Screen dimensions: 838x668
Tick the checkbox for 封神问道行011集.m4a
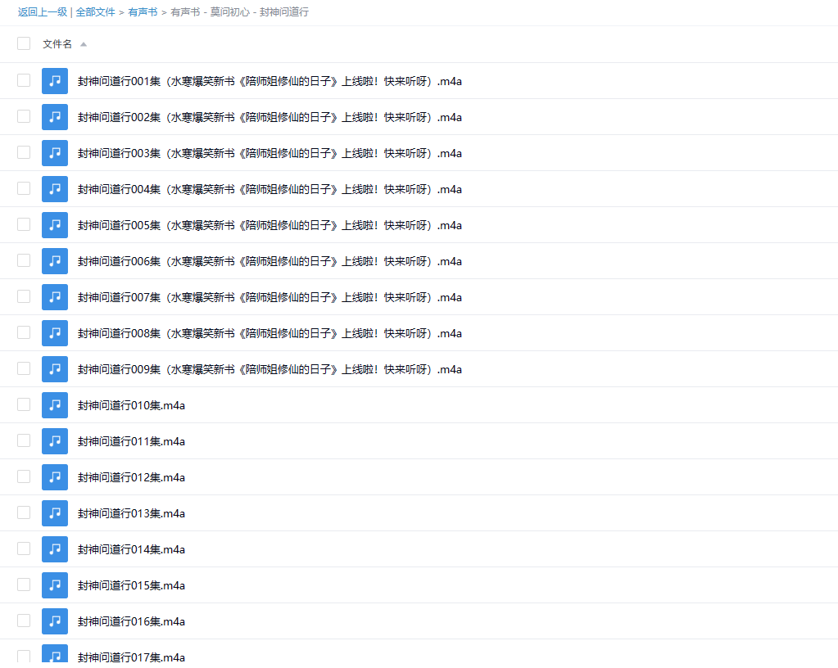tap(24, 440)
